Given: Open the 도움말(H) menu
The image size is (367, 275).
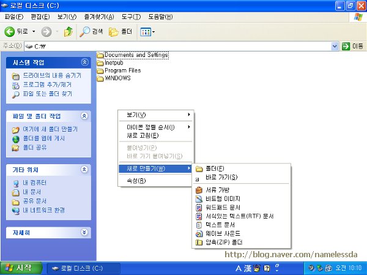Looking at the screenshot, I should click(160, 17).
